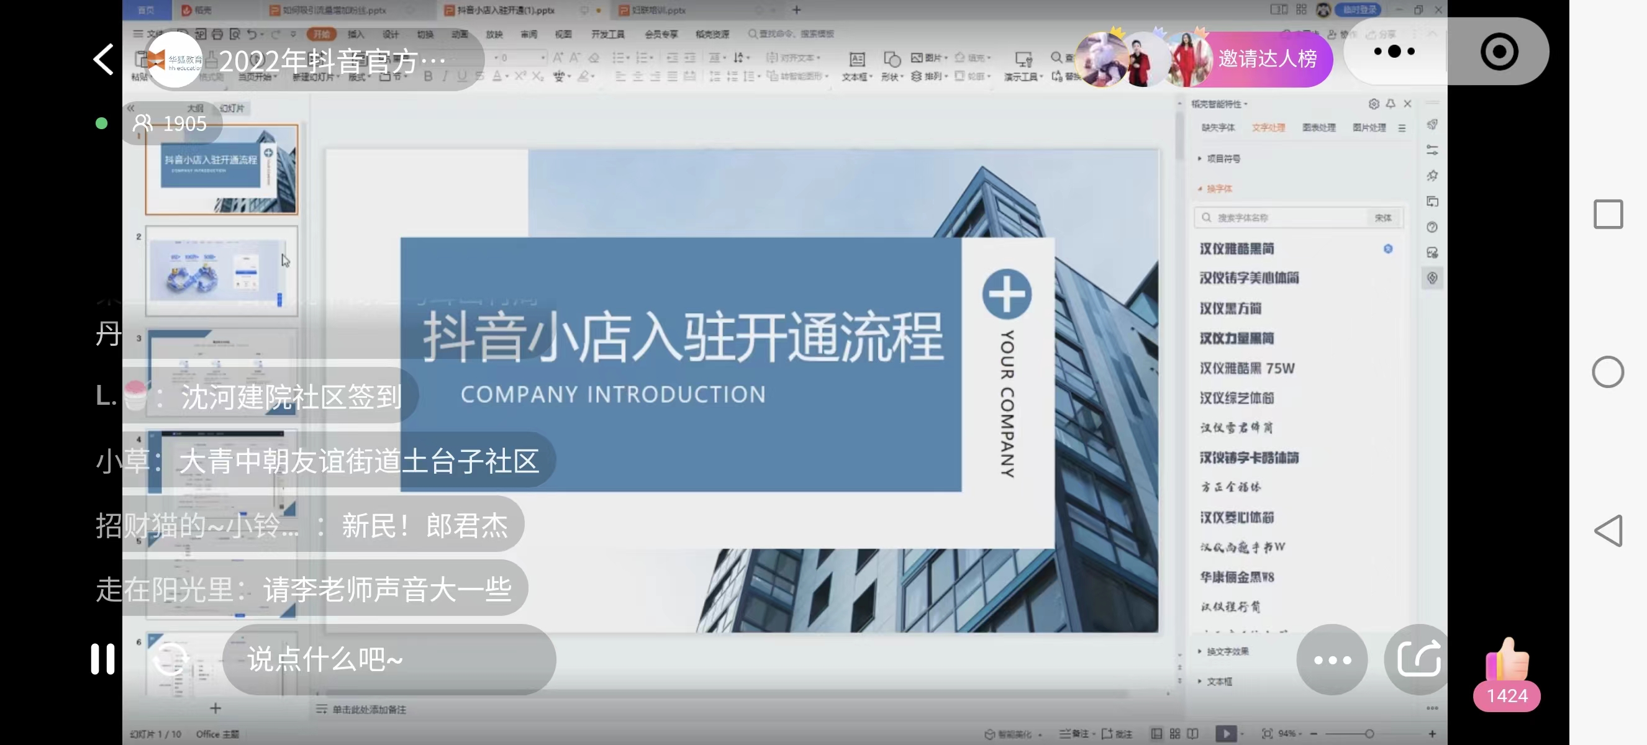Viewport: 1647px width, 745px height.
Task: Open the 审阅 ribbon tab
Action: [529, 34]
